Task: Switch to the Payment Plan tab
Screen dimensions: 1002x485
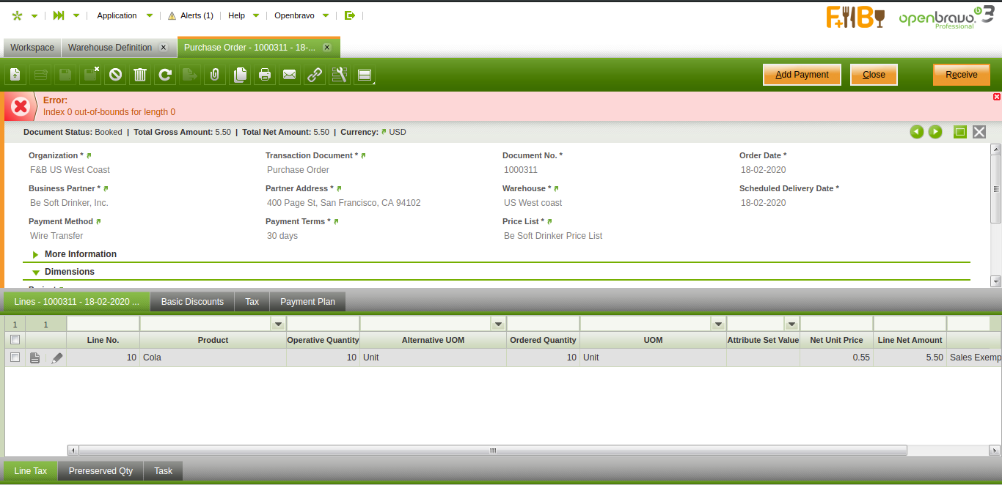Action: tap(307, 302)
